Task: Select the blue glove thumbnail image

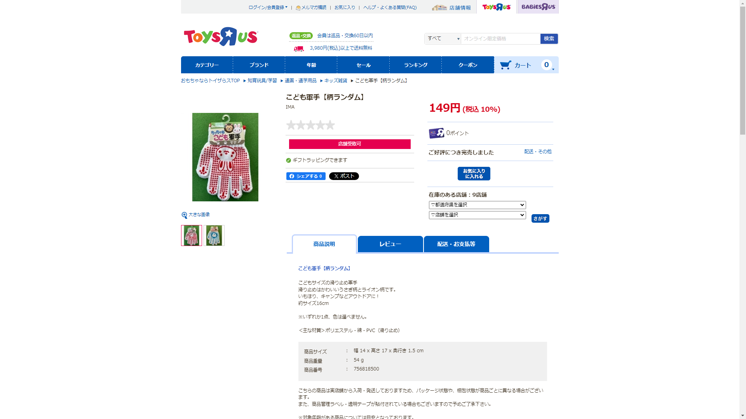Action: (214, 235)
